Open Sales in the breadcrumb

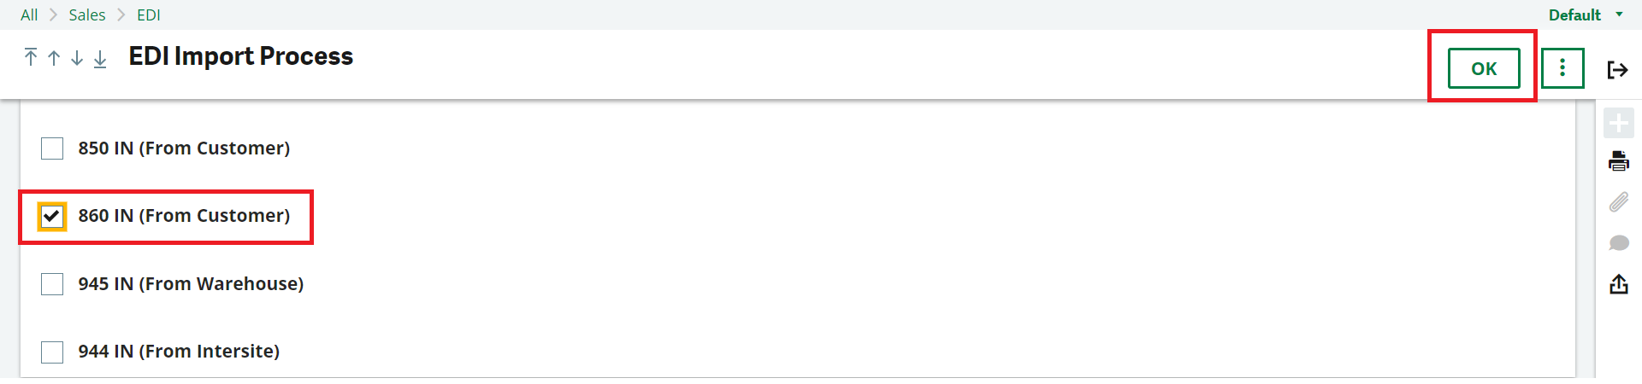[87, 15]
